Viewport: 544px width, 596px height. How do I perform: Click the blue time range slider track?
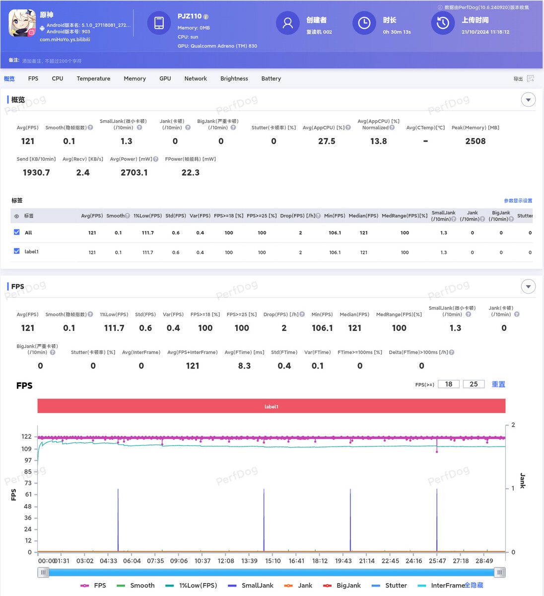[272, 573]
